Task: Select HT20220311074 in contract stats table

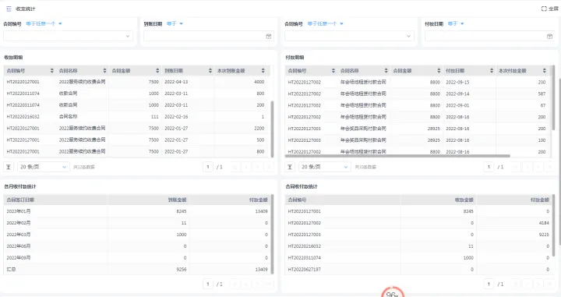Action: pyautogui.click(x=304, y=258)
